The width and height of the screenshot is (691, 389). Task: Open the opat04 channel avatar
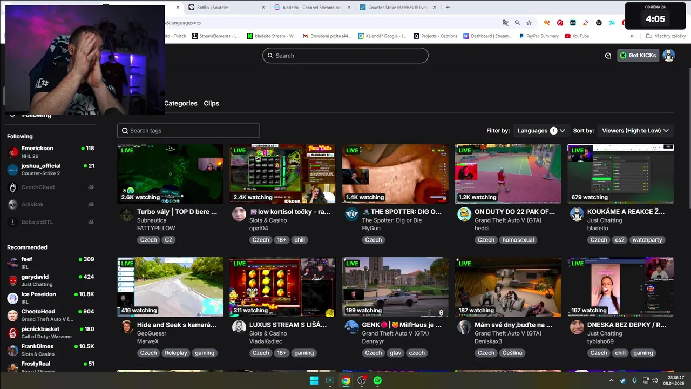[x=239, y=214]
